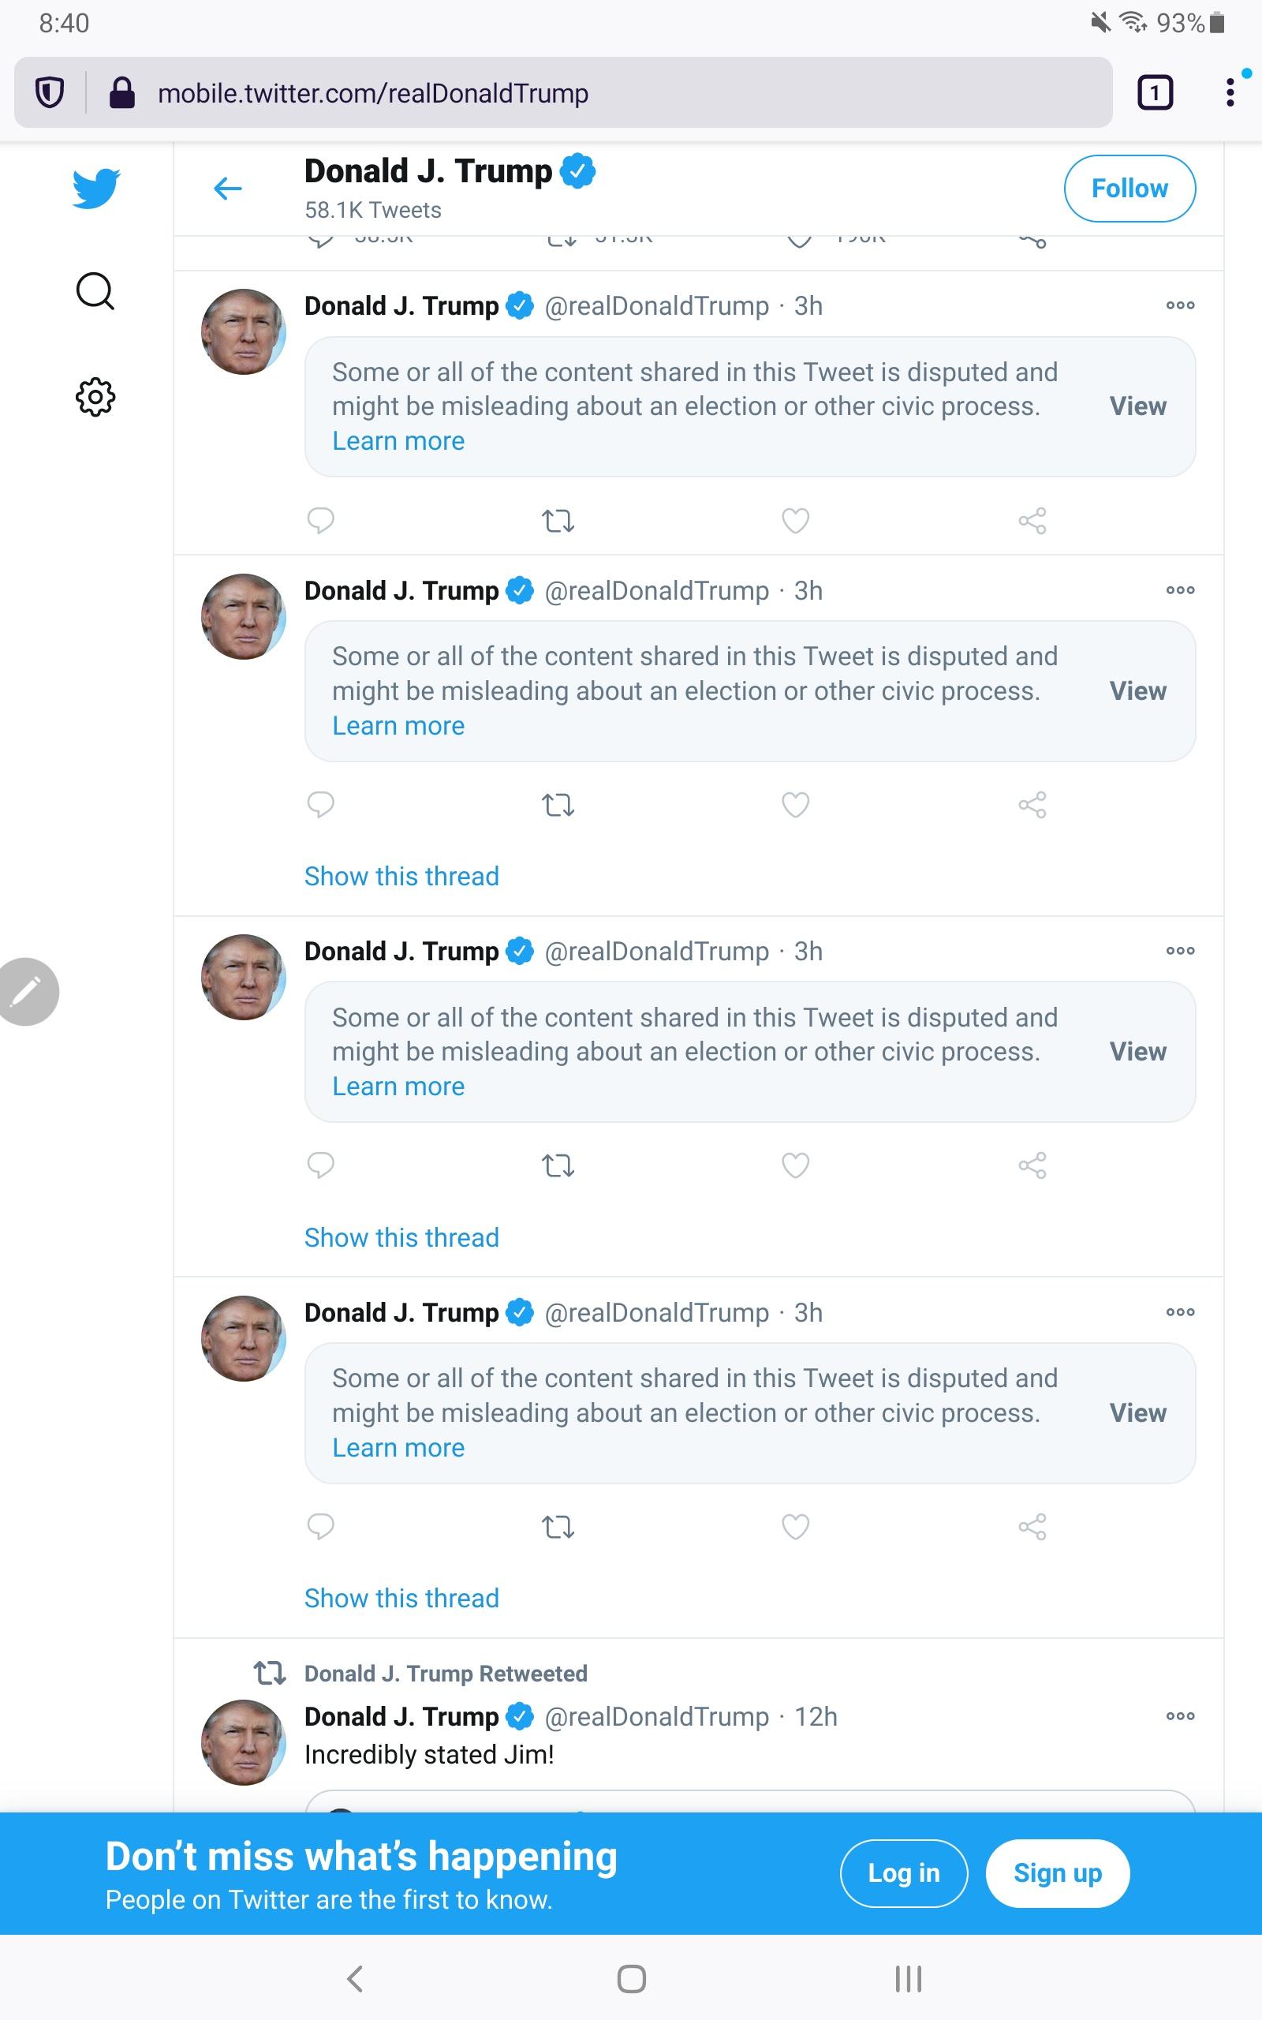Open more options on first disputed tweet
The width and height of the screenshot is (1262, 2020).
pos(1180,305)
